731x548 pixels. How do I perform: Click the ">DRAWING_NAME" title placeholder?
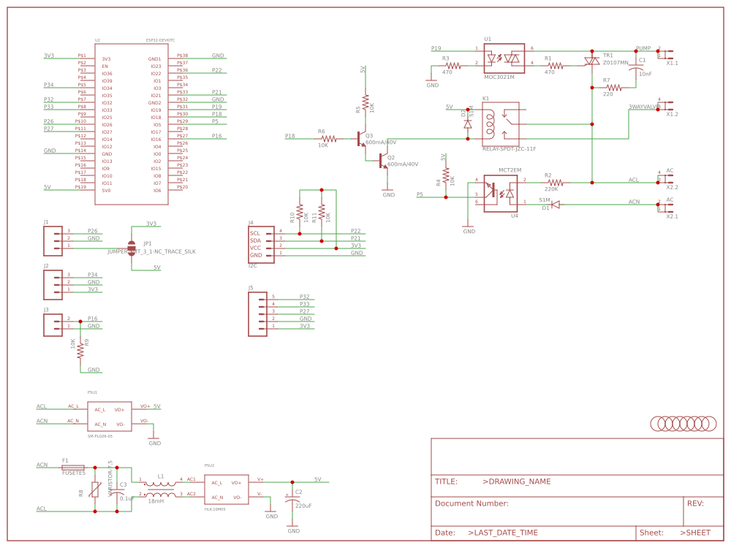517,482
